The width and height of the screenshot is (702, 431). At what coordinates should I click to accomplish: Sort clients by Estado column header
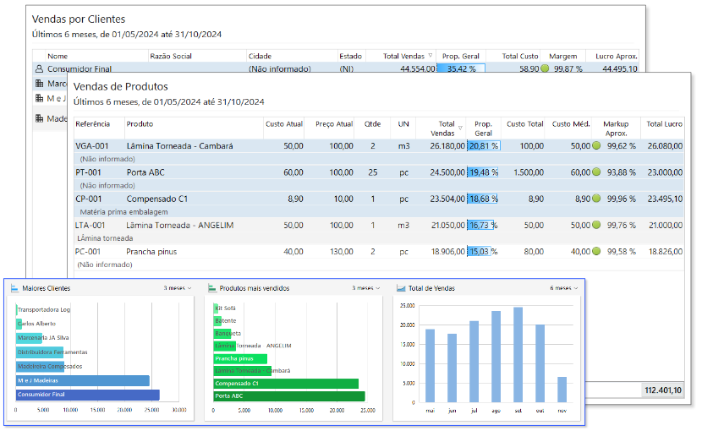[352, 56]
